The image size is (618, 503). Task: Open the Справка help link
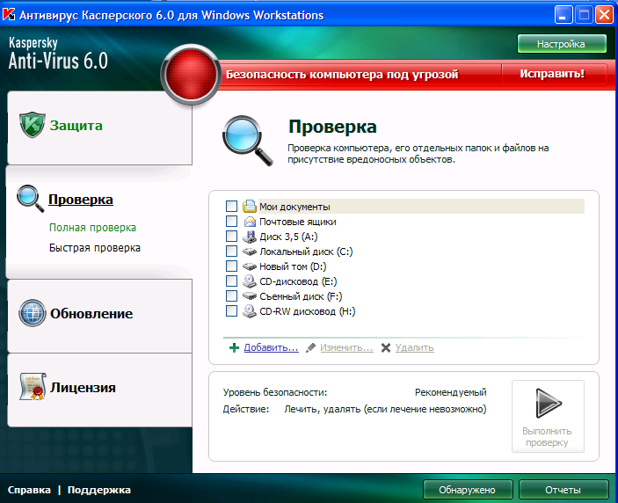click(29, 490)
